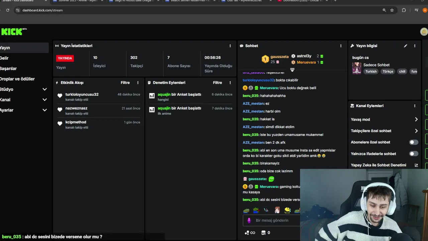Open Yapay Zeka ile Sohbet Denetimi external link icon
The width and height of the screenshot is (428, 241).
416,165
